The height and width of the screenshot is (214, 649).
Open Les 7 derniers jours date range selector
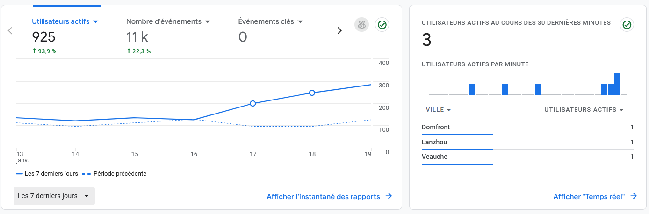pyautogui.click(x=54, y=196)
